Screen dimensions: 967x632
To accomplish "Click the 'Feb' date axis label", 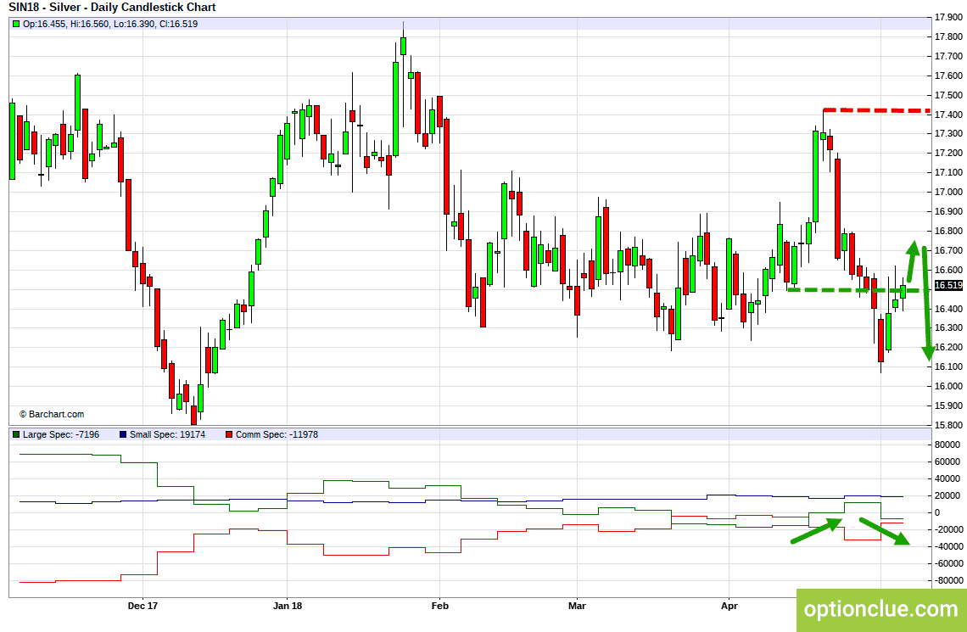I will click(439, 606).
